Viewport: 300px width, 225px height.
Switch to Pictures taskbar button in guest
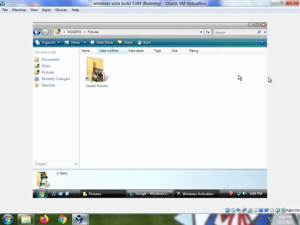pos(103,194)
